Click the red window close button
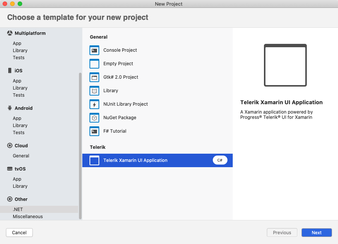The width and height of the screenshot is (338, 244). pos(5,4)
